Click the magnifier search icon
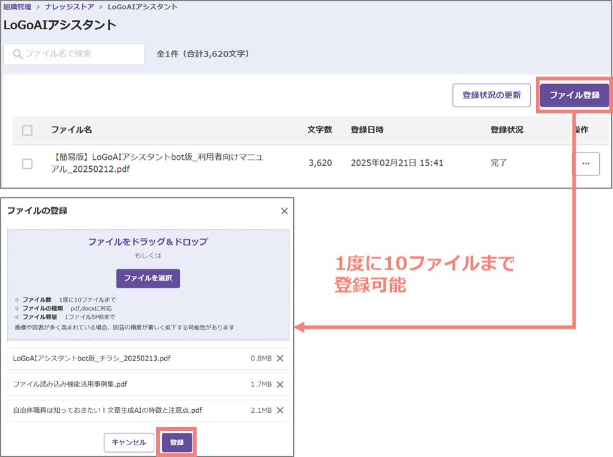Screen dimensions: 613x457 click(17, 54)
